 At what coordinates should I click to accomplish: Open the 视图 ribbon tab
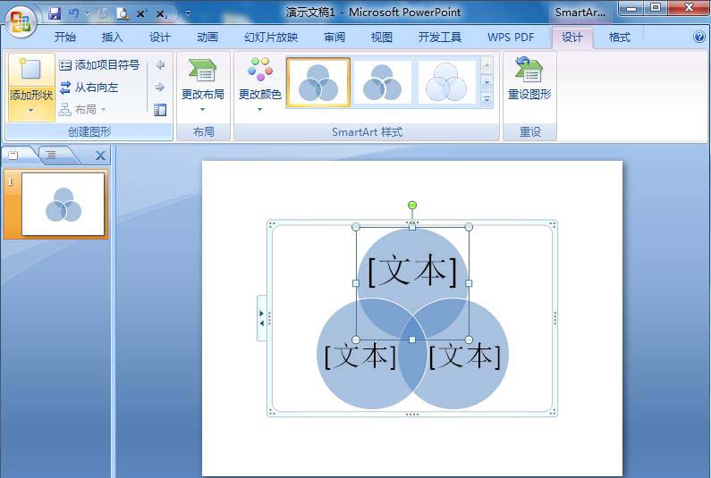tap(381, 38)
